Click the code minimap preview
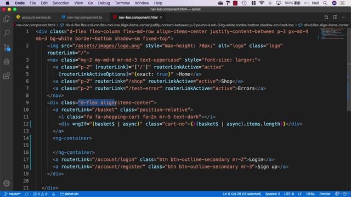Image resolution: width=351 pixels, height=197 pixels. point(332,34)
